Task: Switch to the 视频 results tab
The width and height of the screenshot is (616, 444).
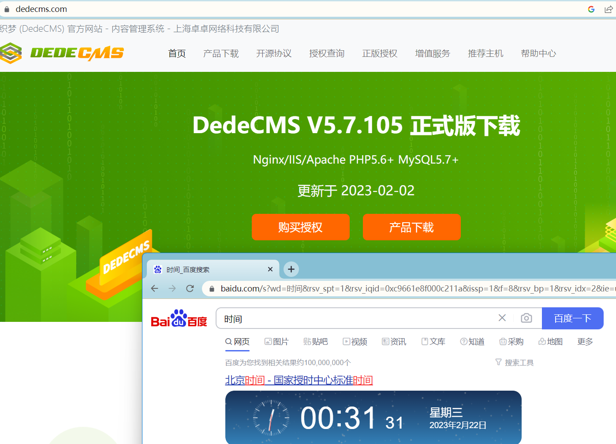Action: pyautogui.click(x=355, y=342)
